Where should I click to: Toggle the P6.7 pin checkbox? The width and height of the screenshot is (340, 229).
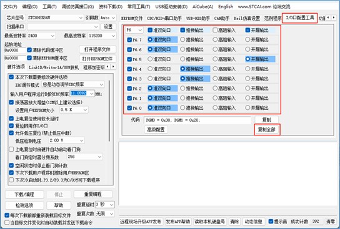[x=129, y=40]
